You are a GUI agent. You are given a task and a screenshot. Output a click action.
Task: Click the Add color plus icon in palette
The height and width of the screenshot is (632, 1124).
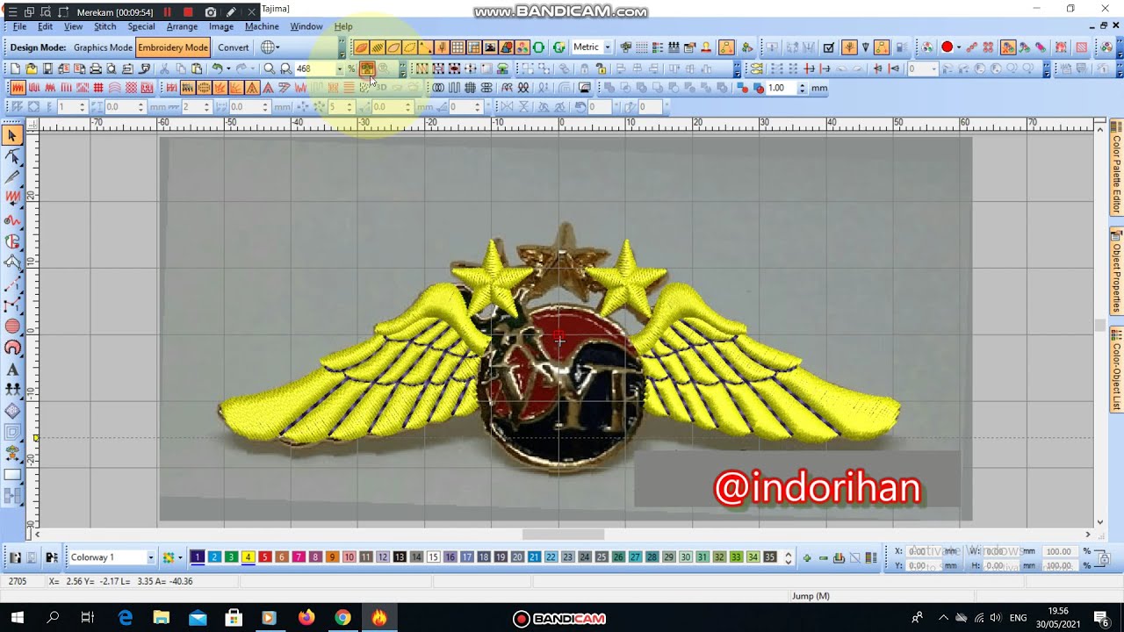coord(807,557)
